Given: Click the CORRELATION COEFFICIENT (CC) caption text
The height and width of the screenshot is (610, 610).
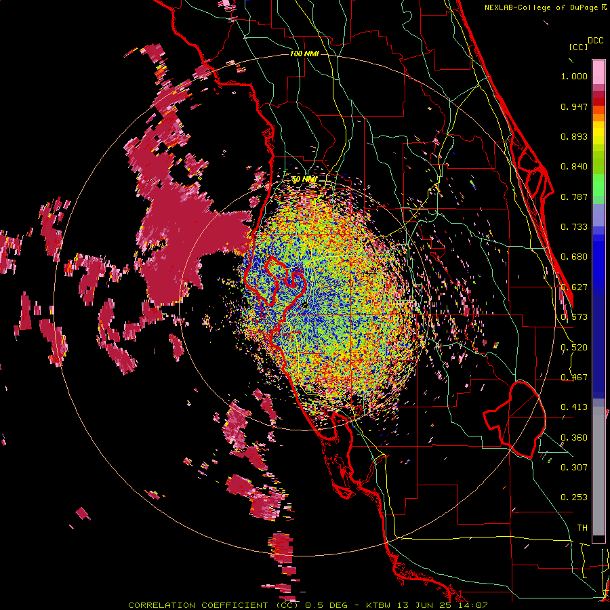Looking at the screenshot, I should point(213,605).
